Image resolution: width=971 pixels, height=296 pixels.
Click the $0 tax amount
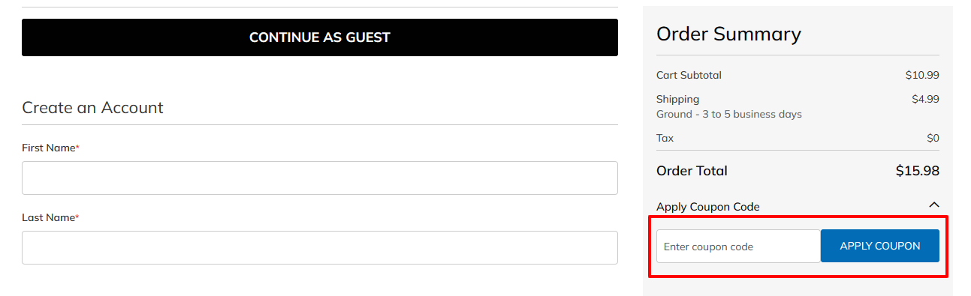[933, 138]
